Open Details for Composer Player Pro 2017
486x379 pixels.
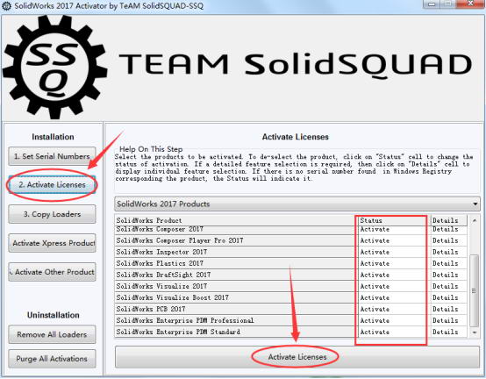click(448, 240)
